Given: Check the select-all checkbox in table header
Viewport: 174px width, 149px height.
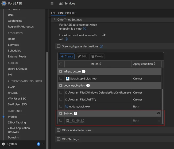Looking at the screenshot, I should pos(61,64).
